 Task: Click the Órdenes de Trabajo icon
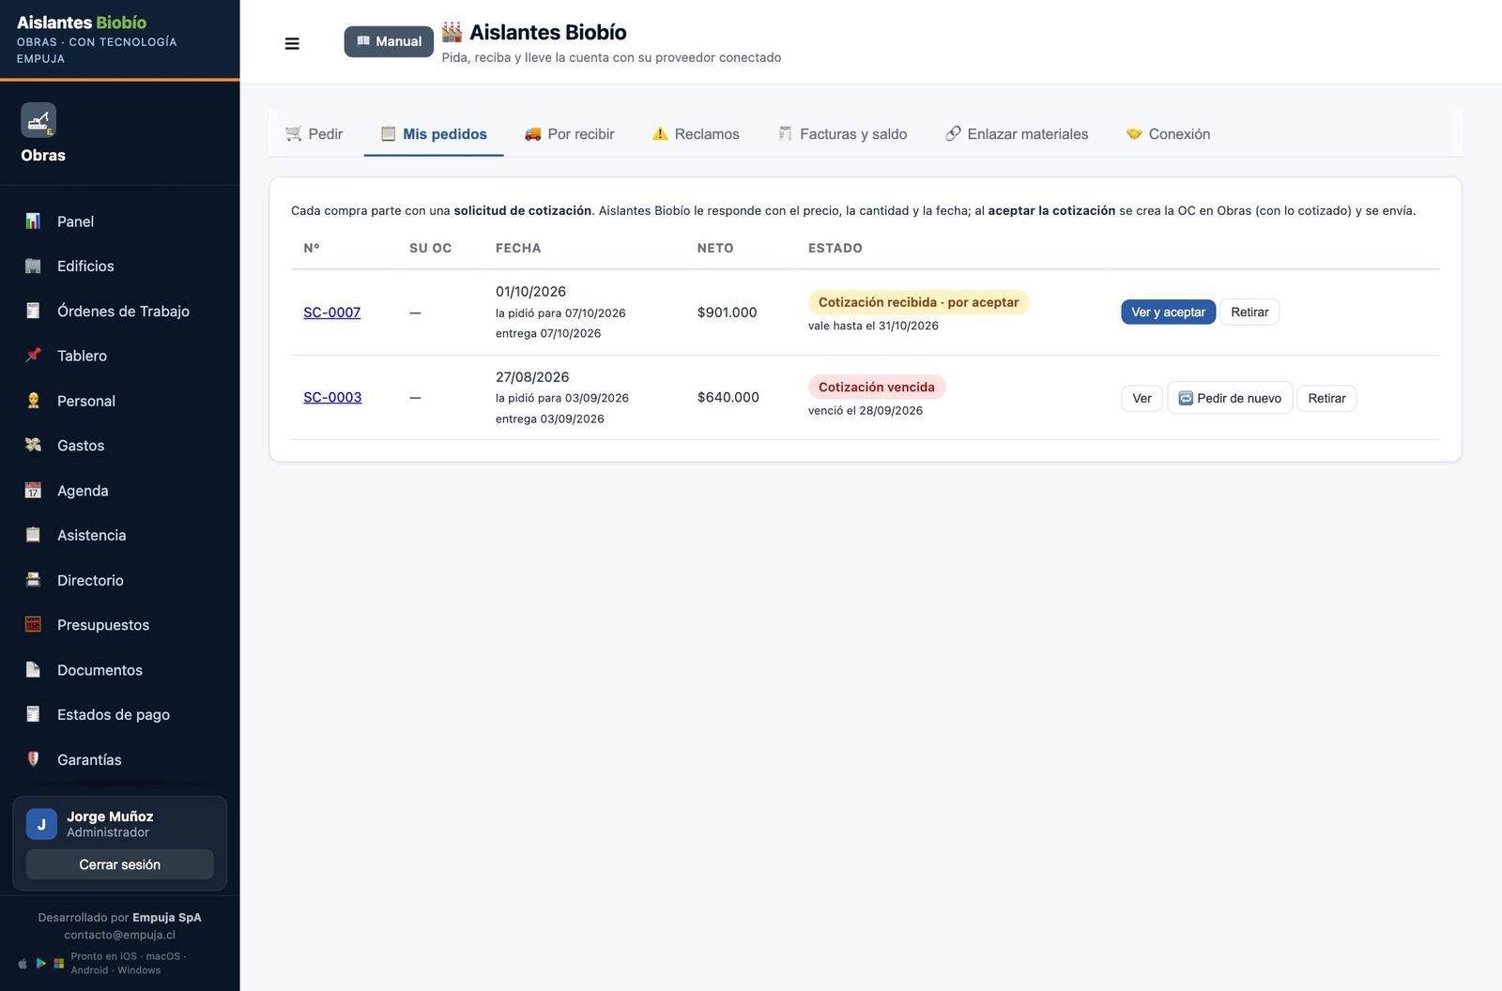coord(33,311)
